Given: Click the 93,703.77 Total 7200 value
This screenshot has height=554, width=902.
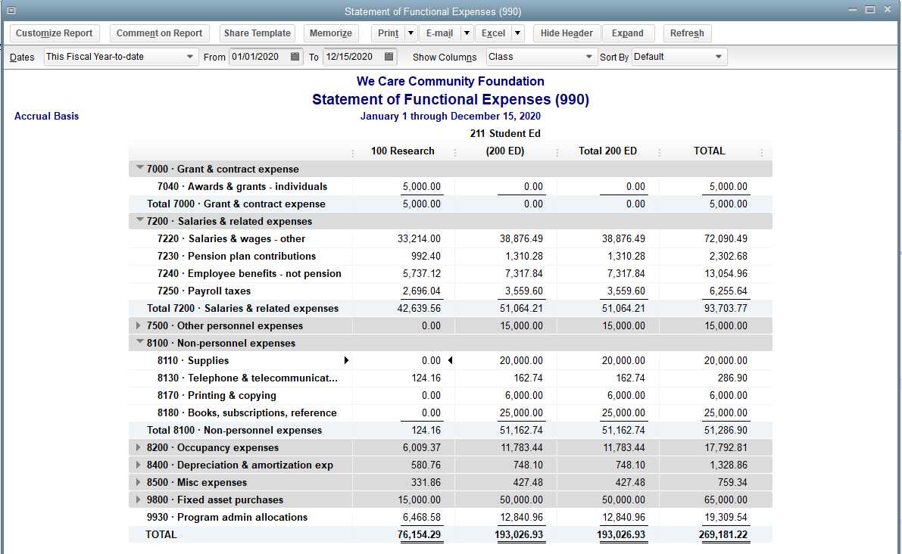Looking at the screenshot, I should click(726, 308).
